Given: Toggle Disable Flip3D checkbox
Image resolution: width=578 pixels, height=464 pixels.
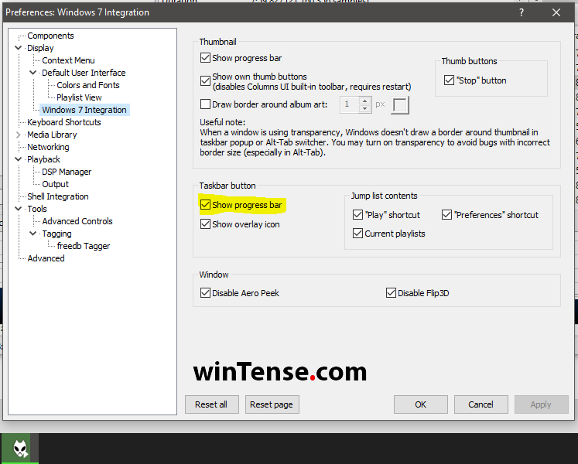Looking at the screenshot, I should (391, 293).
